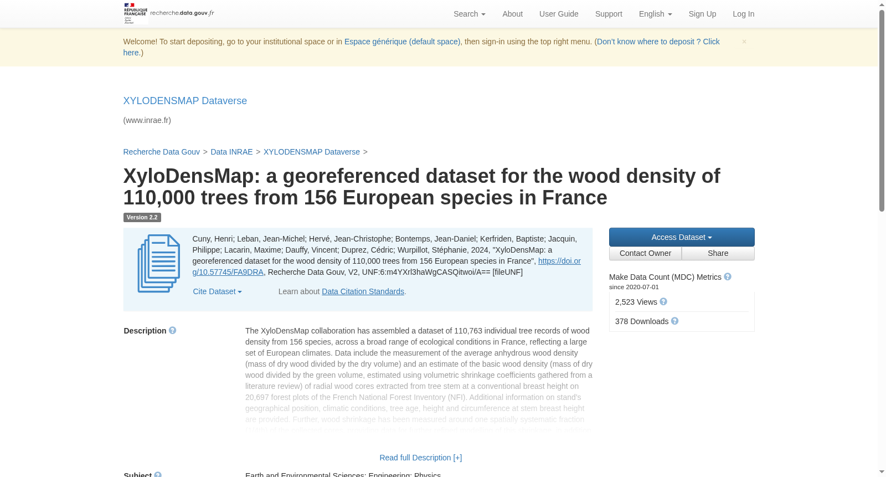Viewport: 886px width, 477px height.
Task: Dismiss the welcome banner with the X
Action: coord(744,42)
